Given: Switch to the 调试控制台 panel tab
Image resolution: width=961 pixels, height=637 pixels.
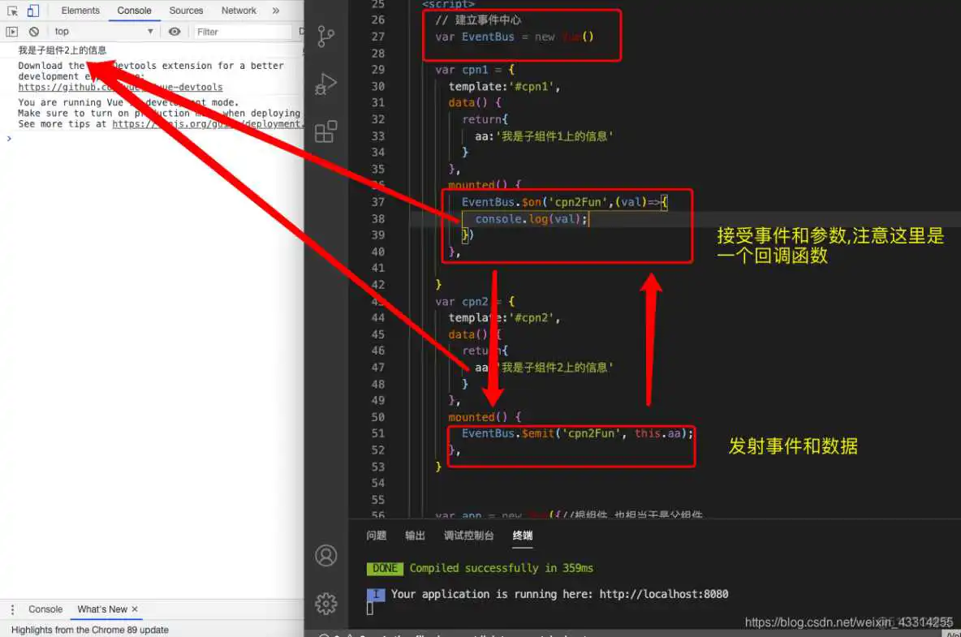Looking at the screenshot, I should click(x=469, y=536).
